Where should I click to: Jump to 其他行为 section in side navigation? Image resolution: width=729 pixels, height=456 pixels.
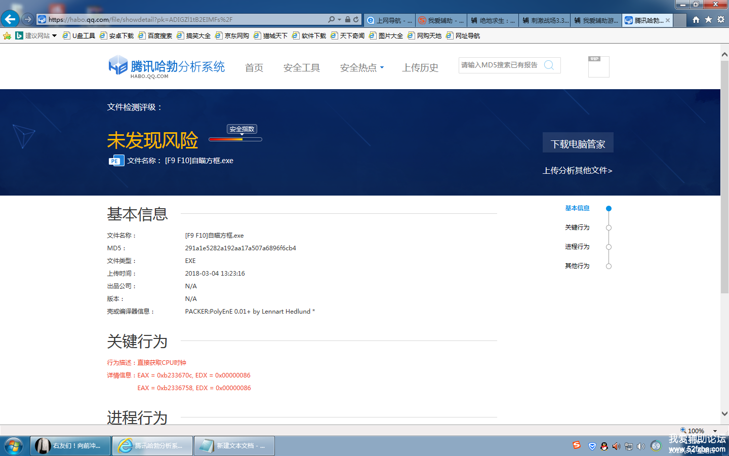pos(577,266)
